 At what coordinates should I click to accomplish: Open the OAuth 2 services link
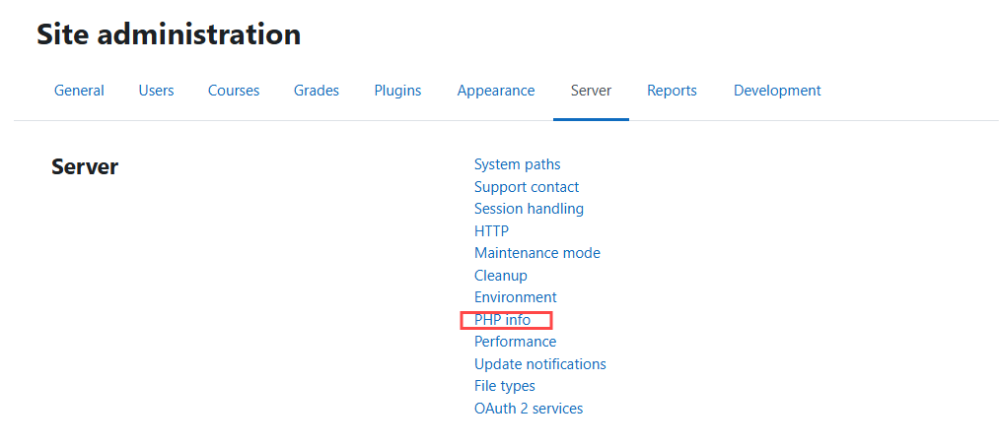[529, 409]
